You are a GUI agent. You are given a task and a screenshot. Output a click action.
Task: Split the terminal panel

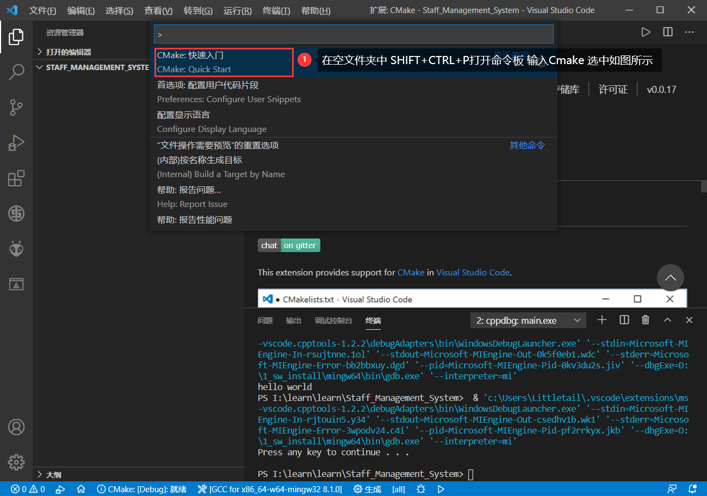pos(624,320)
